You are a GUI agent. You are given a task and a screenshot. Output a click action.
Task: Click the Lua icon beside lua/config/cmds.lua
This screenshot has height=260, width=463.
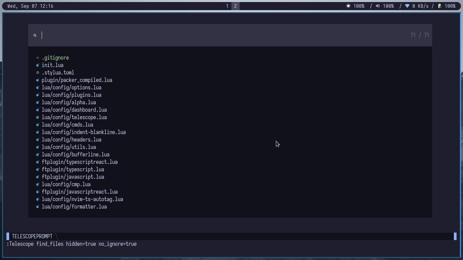(38, 125)
